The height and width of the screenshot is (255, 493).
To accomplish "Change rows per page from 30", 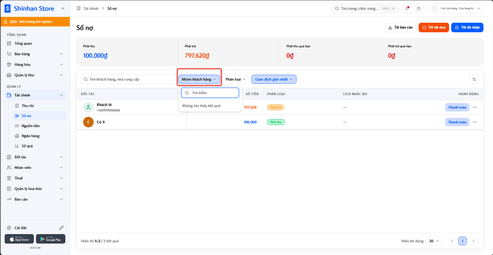I will pyautogui.click(x=434, y=241).
